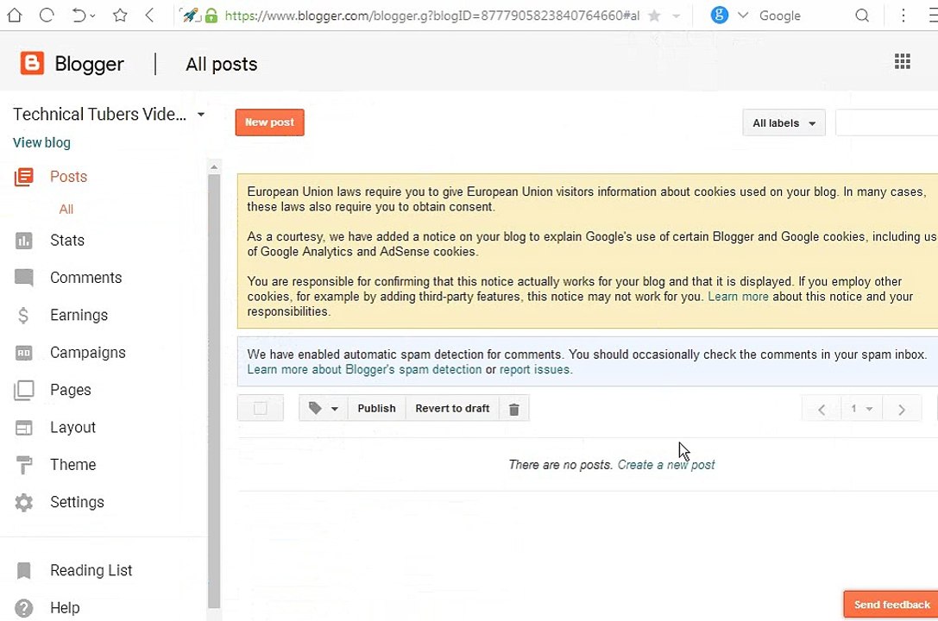This screenshot has width=938, height=621.
Task: Click the undo arrow in browser toolbar
Action: coord(79,15)
